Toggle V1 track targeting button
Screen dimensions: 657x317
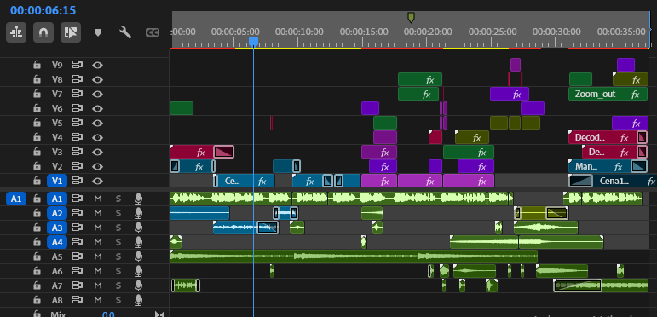coord(57,181)
